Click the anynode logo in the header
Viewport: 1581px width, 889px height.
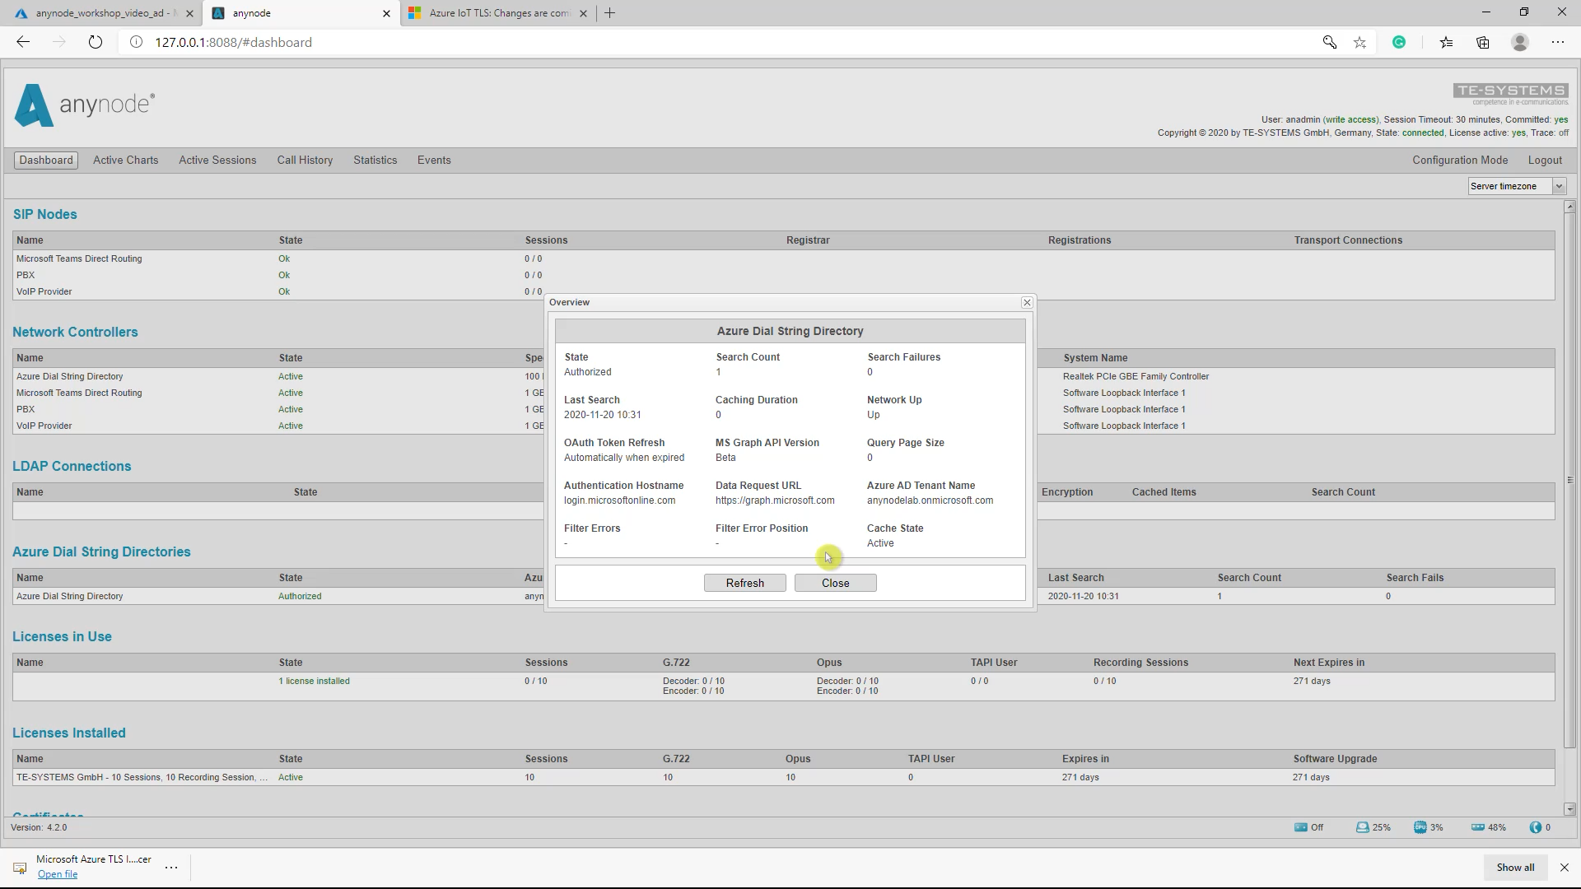85,105
